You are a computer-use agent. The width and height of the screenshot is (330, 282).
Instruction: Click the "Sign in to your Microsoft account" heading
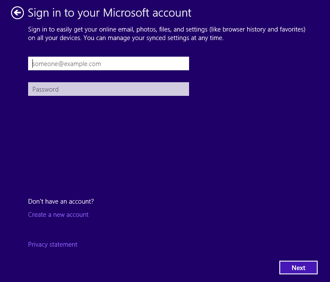(109, 13)
